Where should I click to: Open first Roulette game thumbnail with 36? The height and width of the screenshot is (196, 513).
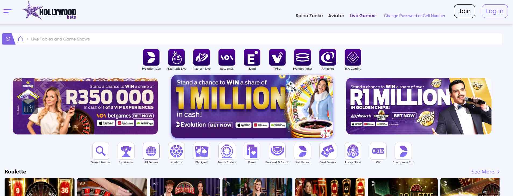[40, 187]
